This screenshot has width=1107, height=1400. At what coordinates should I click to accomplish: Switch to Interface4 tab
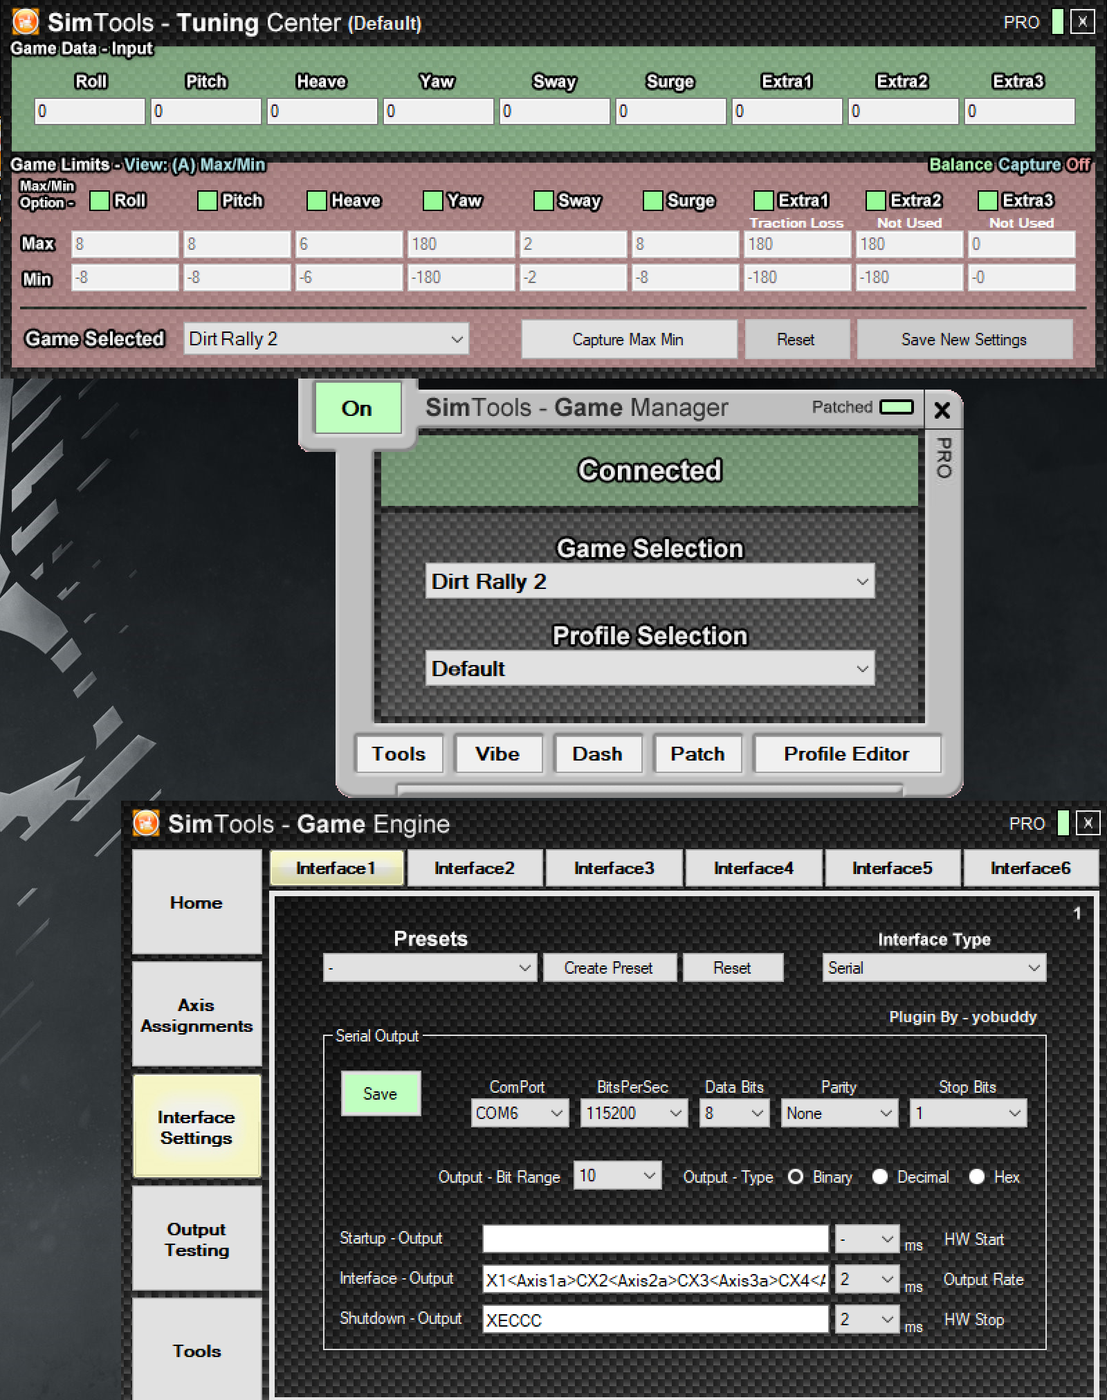(753, 868)
